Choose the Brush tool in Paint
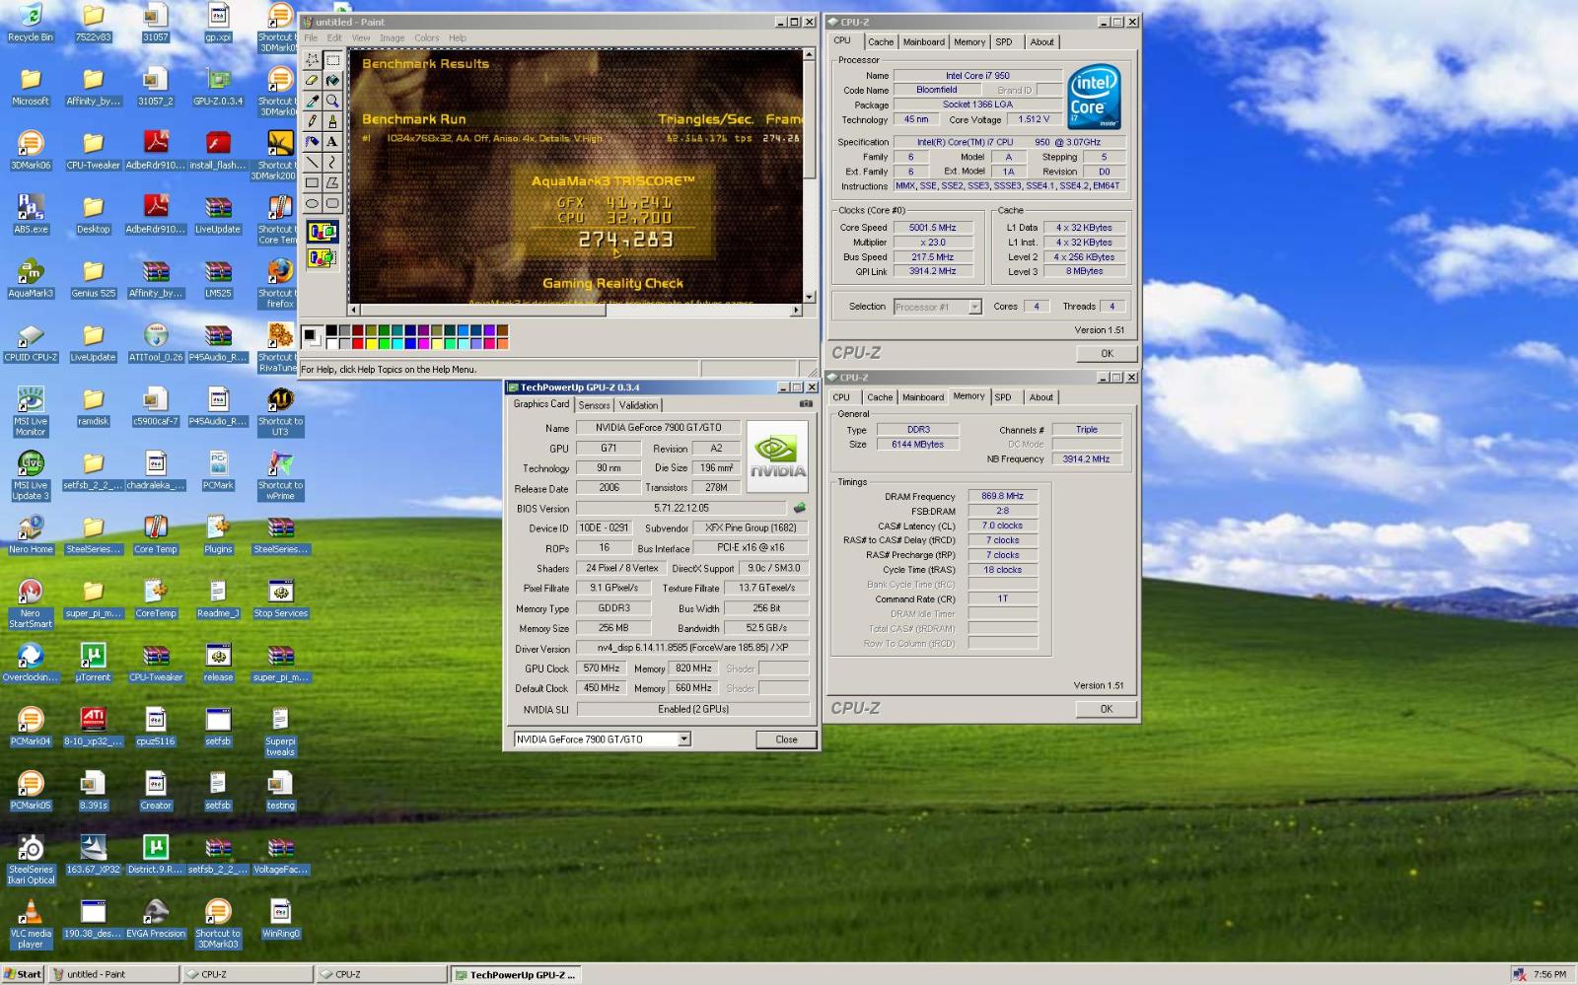1578x985 pixels. click(x=332, y=121)
